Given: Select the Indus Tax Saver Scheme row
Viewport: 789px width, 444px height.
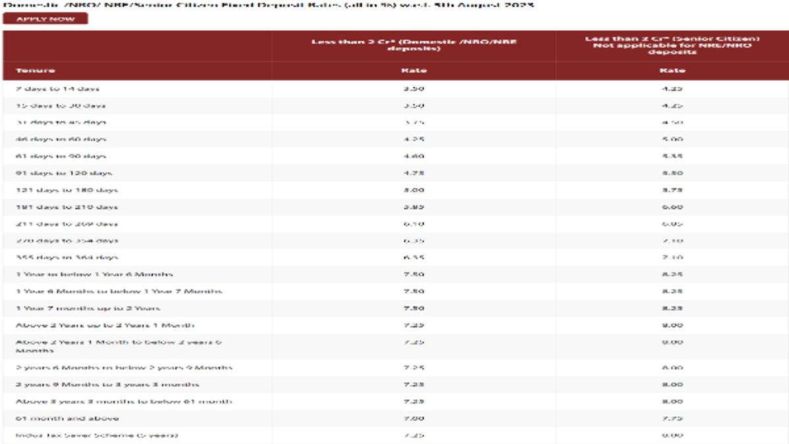Looking at the screenshot, I should pos(396,435).
